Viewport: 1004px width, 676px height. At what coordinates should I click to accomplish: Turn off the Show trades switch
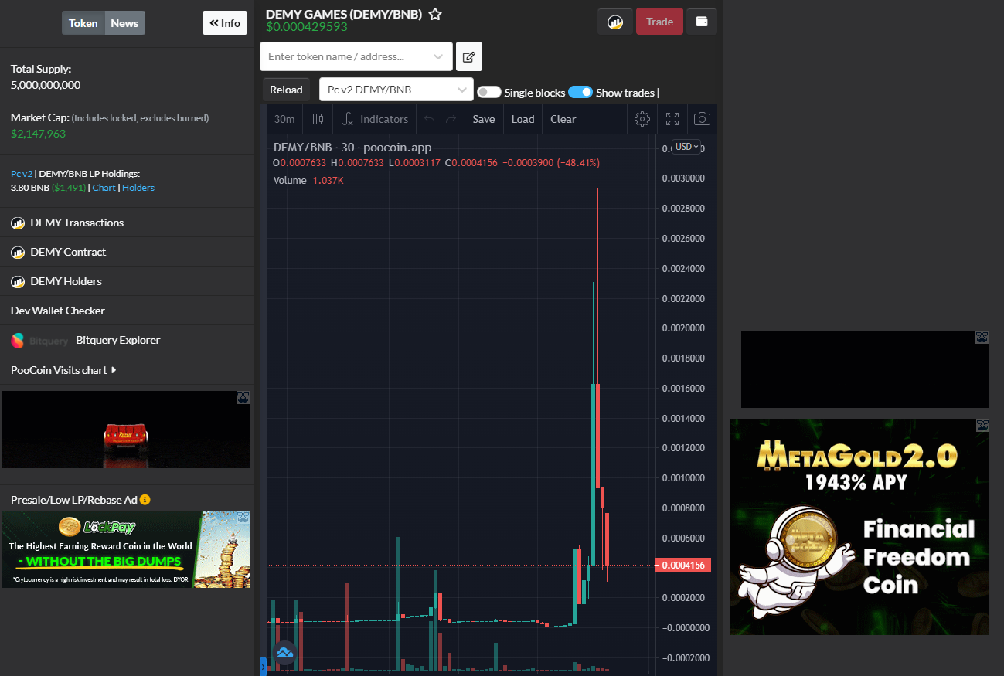coord(580,92)
